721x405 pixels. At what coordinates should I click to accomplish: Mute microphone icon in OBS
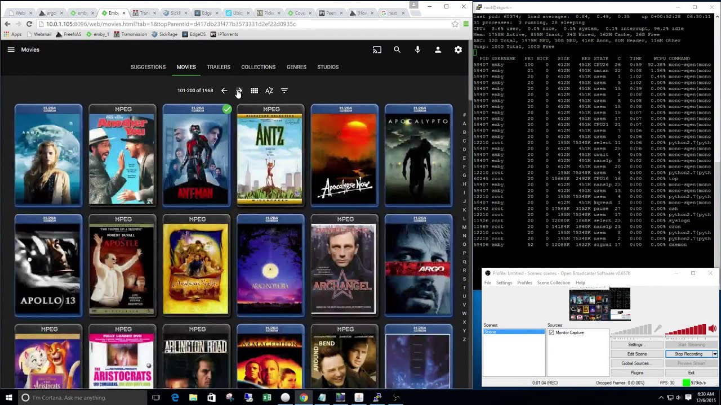(x=657, y=328)
